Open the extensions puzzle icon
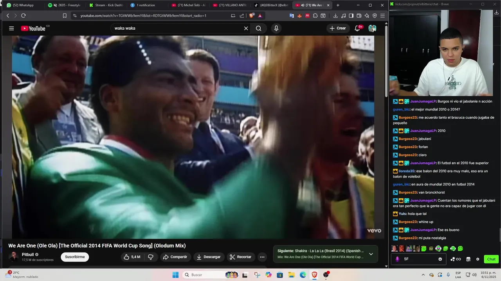501x281 pixels. tap(315, 16)
